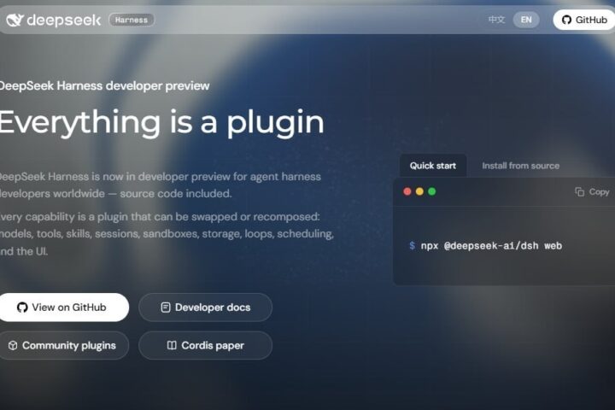Screen dimensions: 615x410
Task: Switch to Install from source tab
Action: tap(520, 166)
